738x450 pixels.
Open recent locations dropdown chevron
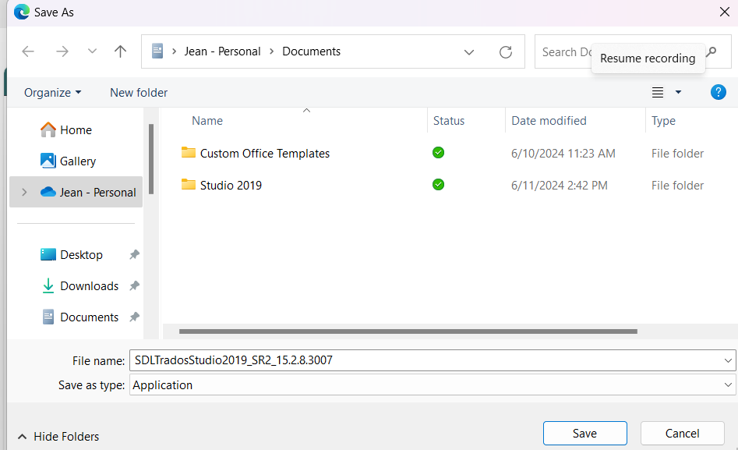tap(92, 51)
